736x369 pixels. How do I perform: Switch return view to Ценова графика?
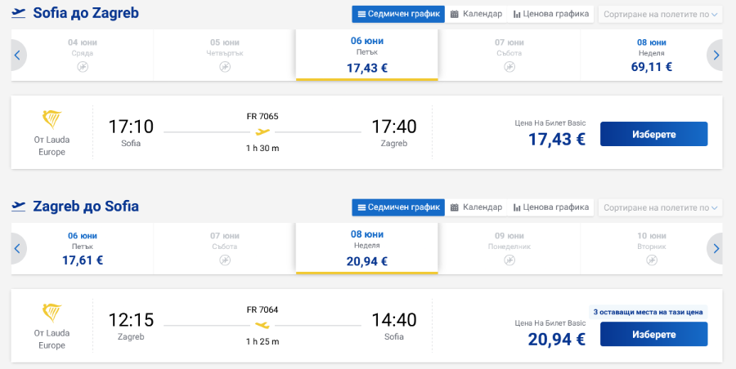[550, 207]
